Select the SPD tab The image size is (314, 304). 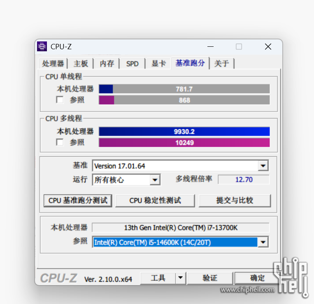click(x=133, y=64)
